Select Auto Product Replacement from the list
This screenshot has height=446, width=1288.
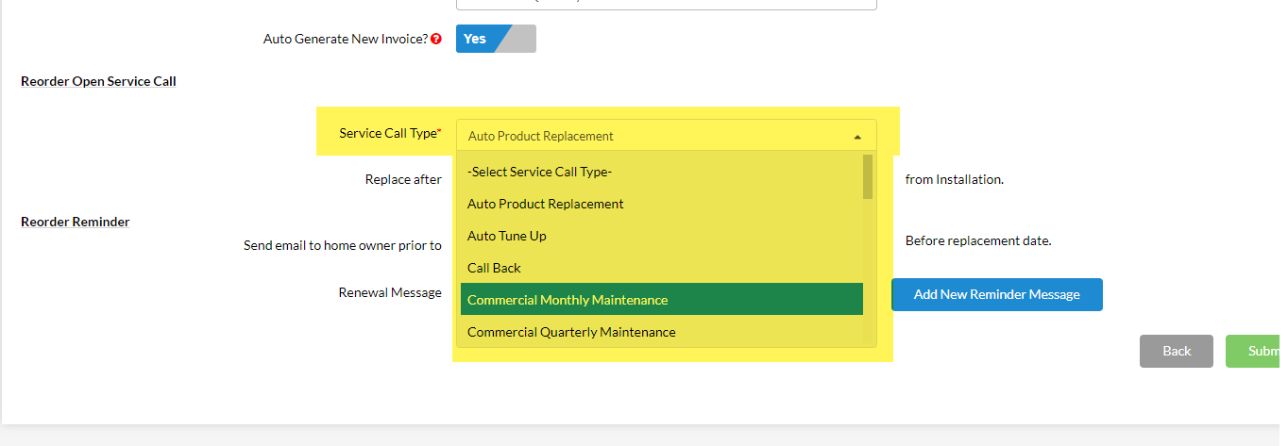tap(661, 204)
